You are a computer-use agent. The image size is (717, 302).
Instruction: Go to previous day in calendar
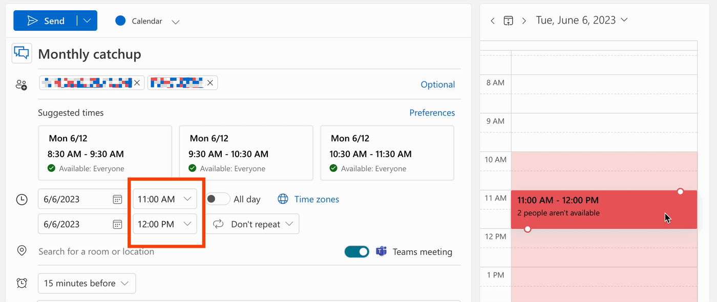(493, 21)
